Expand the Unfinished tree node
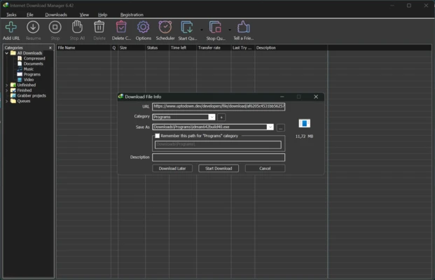Screen dimensions: 435x280 [x=7, y=85]
